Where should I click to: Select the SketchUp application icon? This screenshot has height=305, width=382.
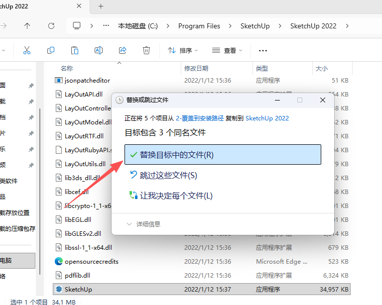[x=58, y=289]
